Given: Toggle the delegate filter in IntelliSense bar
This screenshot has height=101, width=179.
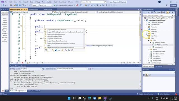Looking at the screenshot, I should coord(66,50).
